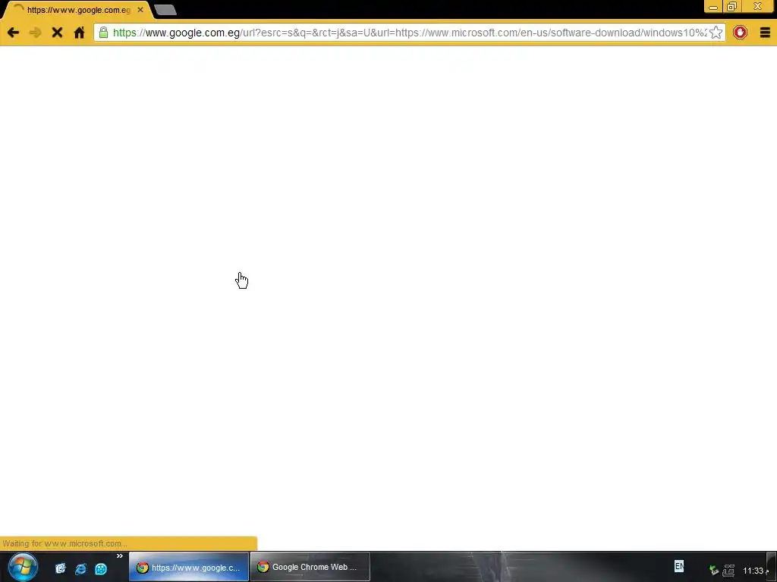
Task: Open the red adblock extension icon
Action: pos(740,33)
